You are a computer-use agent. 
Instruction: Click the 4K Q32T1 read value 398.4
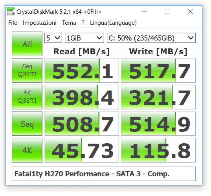(82, 97)
